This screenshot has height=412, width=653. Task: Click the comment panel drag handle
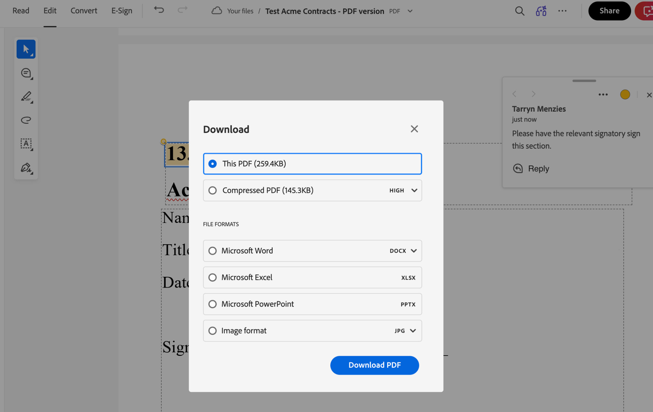[584, 81]
